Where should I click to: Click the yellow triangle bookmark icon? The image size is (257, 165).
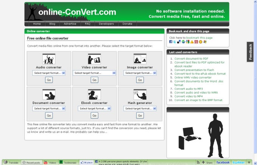(192, 42)
